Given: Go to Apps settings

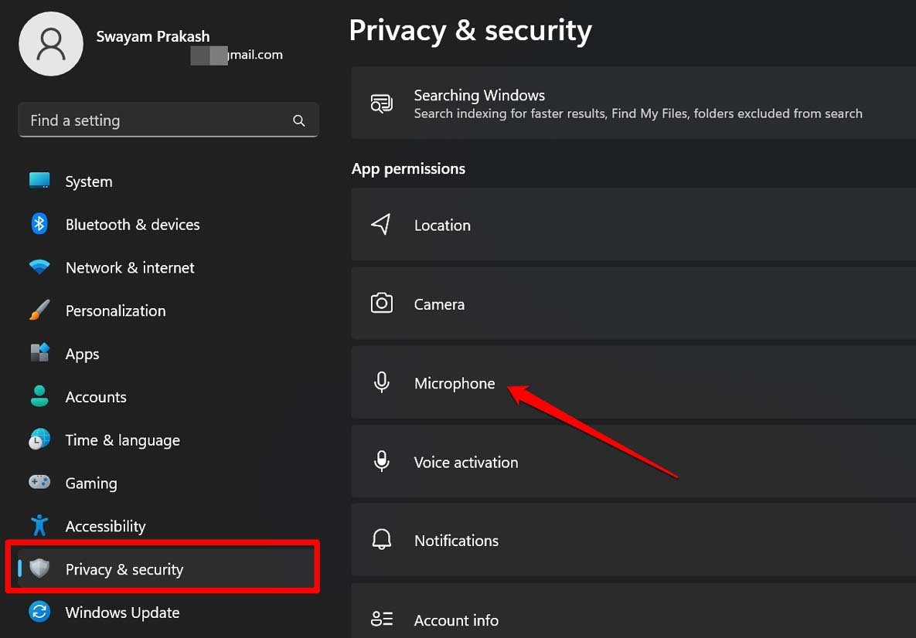Looking at the screenshot, I should tap(82, 354).
